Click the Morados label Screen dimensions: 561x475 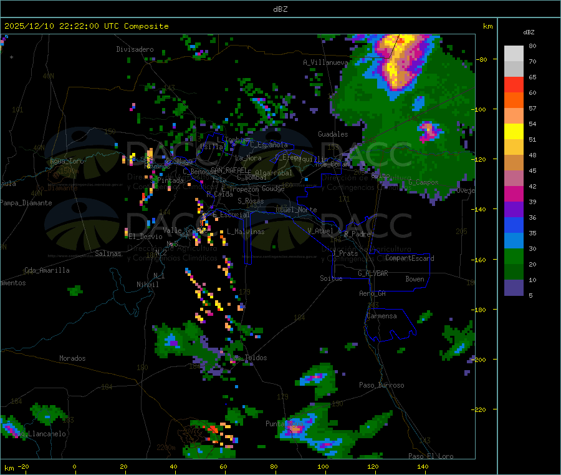point(73,358)
